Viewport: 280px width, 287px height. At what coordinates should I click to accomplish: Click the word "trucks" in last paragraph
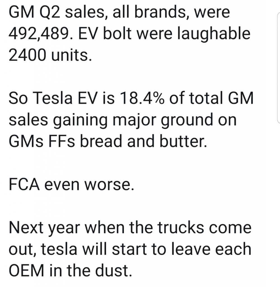181,228
